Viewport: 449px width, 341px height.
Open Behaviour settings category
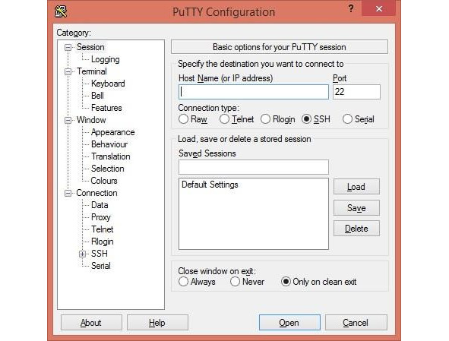pyautogui.click(x=109, y=144)
